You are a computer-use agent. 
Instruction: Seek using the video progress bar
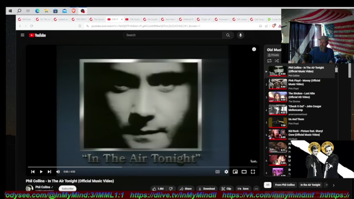coord(142,167)
